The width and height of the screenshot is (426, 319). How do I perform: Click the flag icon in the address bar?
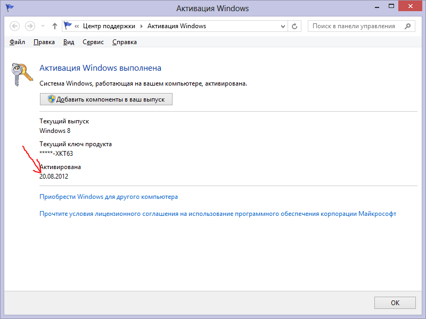pos(68,26)
